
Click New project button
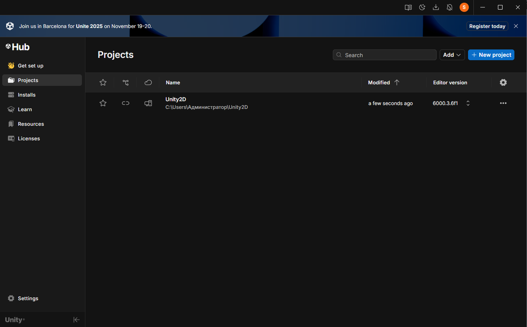491,55
